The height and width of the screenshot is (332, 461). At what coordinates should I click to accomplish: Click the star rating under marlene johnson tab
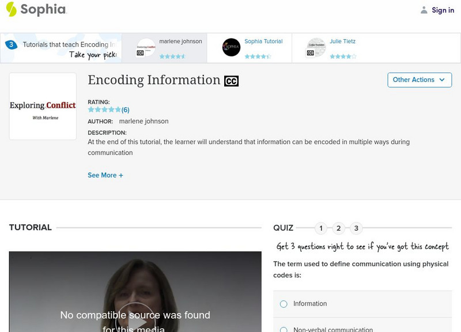[x=172, y=56]
